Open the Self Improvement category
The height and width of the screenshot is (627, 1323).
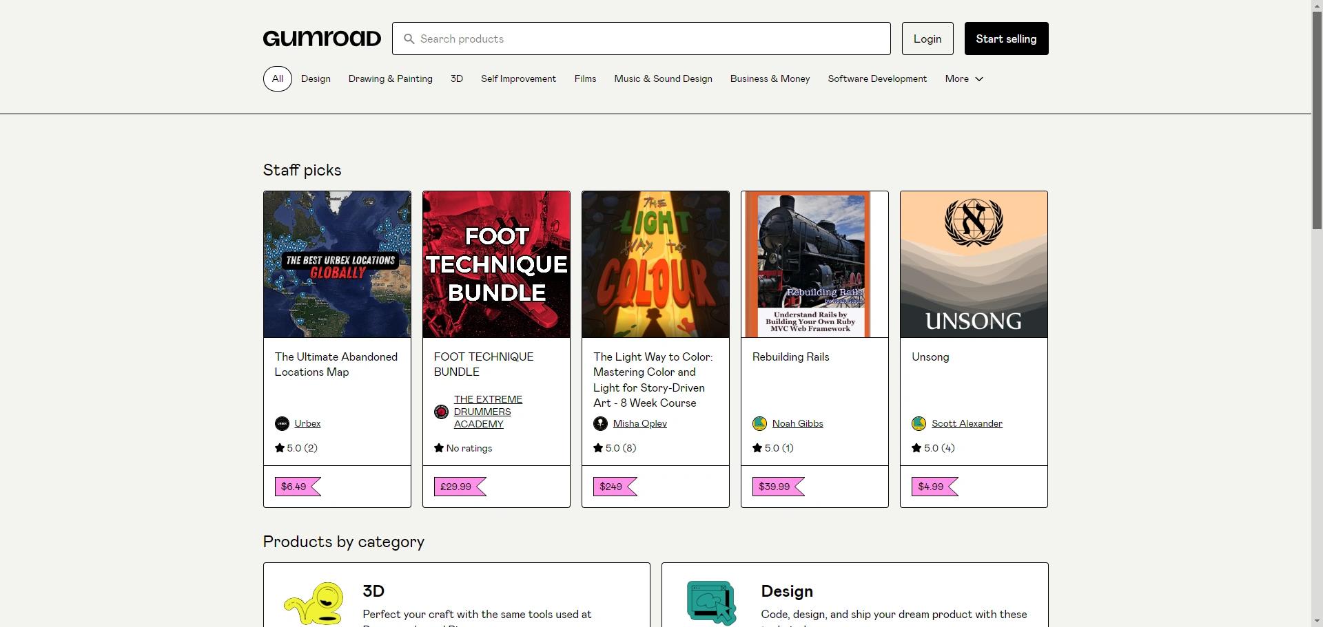518,78
